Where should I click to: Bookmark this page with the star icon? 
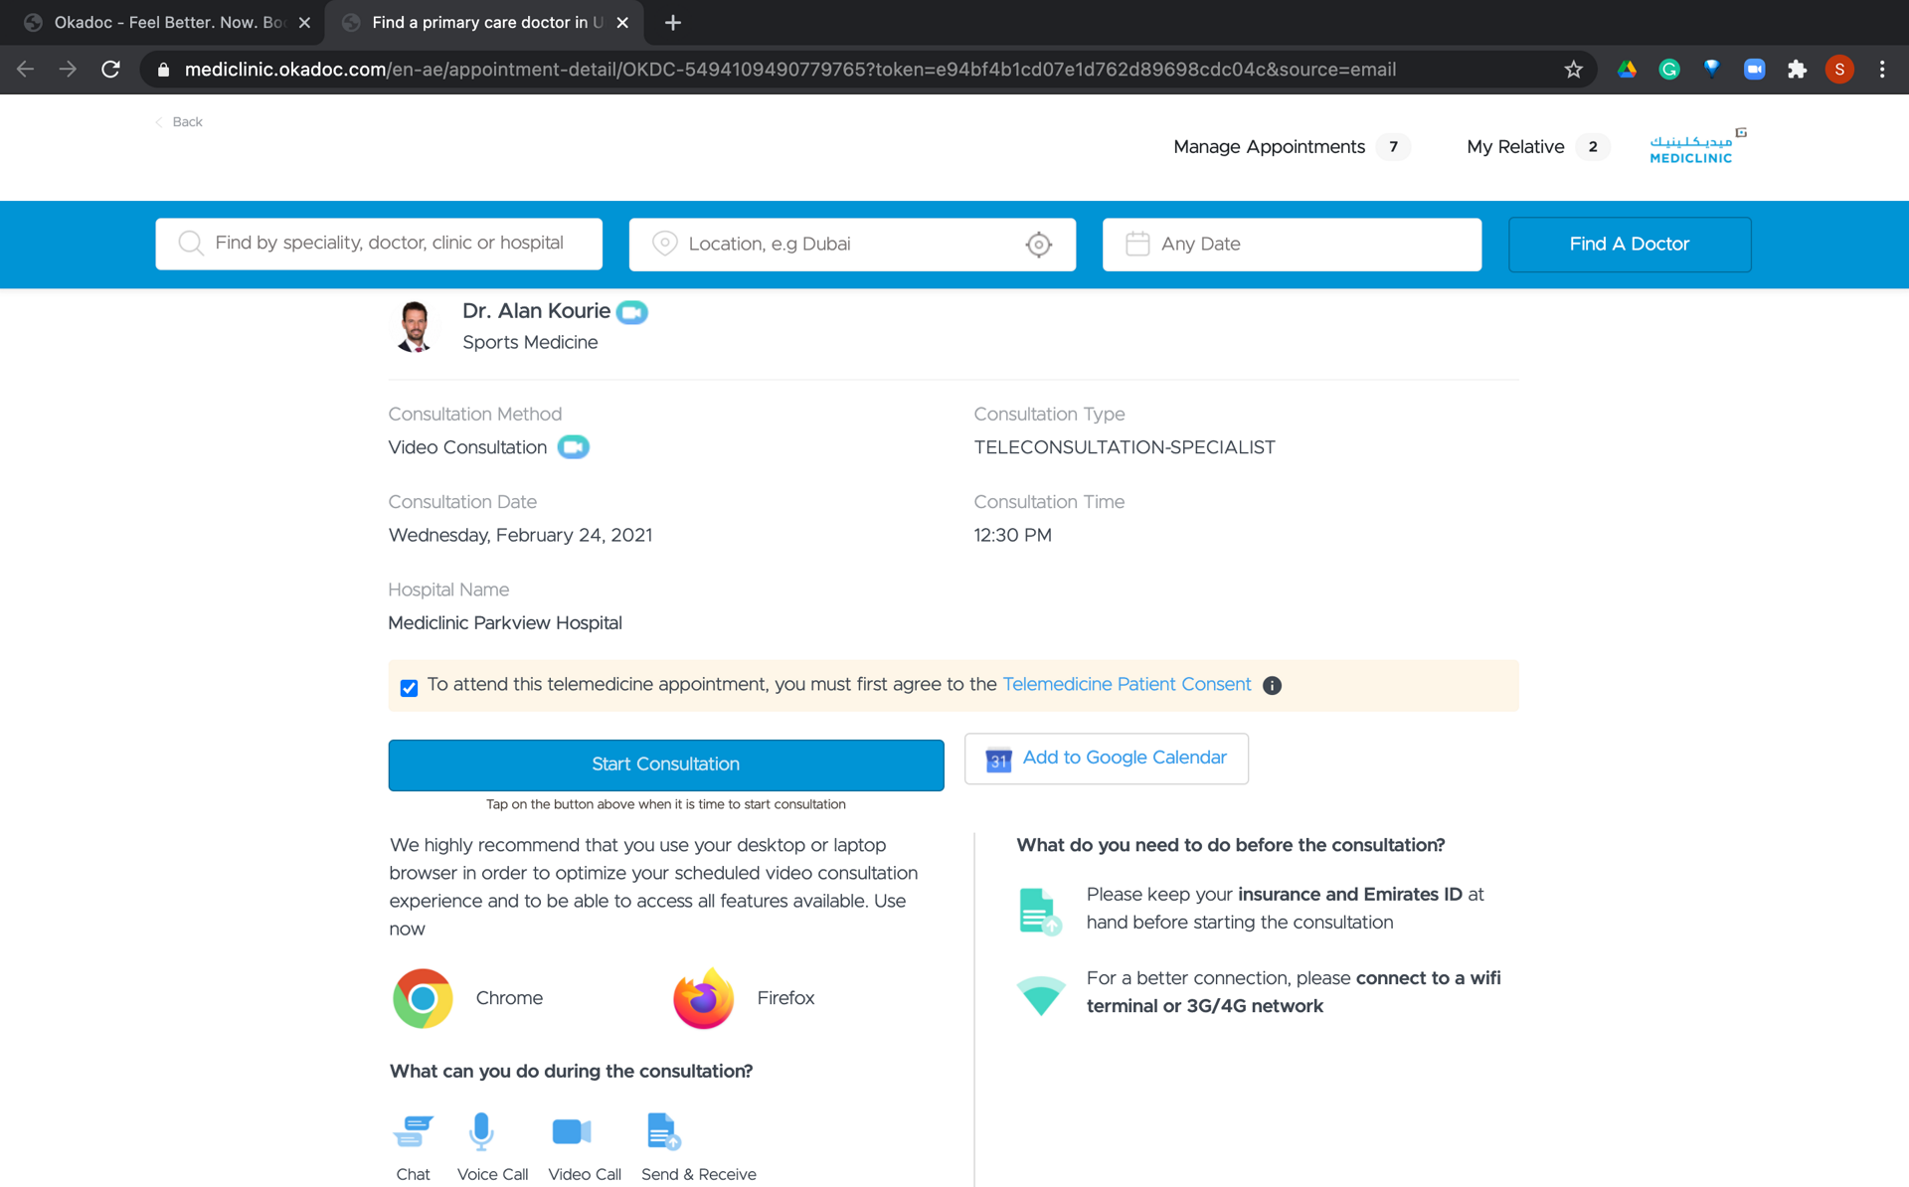[x=1573, y=70]
